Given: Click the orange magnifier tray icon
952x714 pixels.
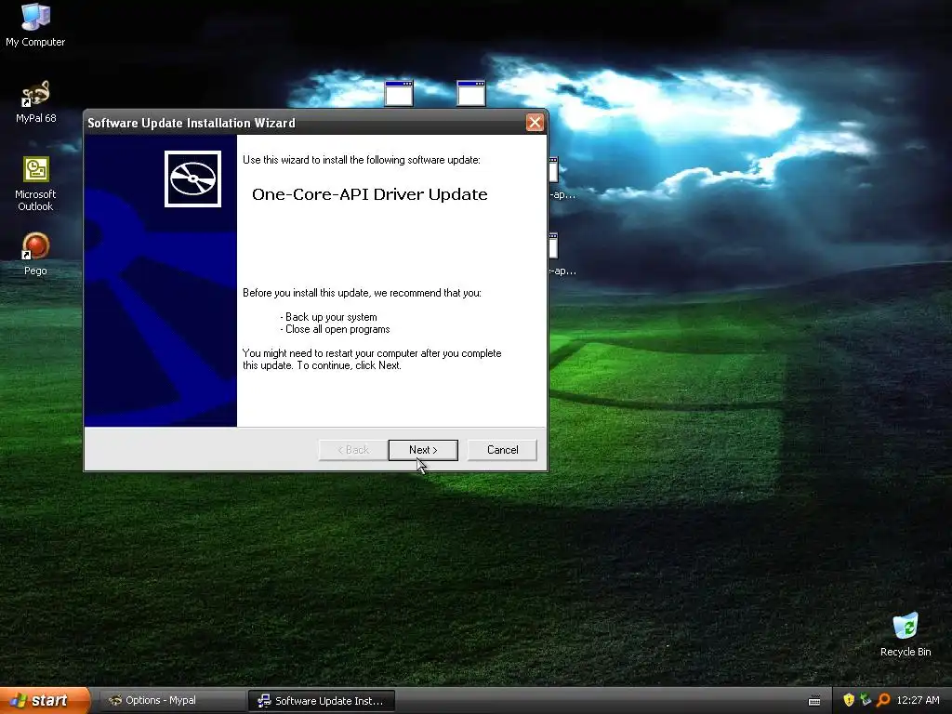Looking at the screenshot, I should point(883,700).
